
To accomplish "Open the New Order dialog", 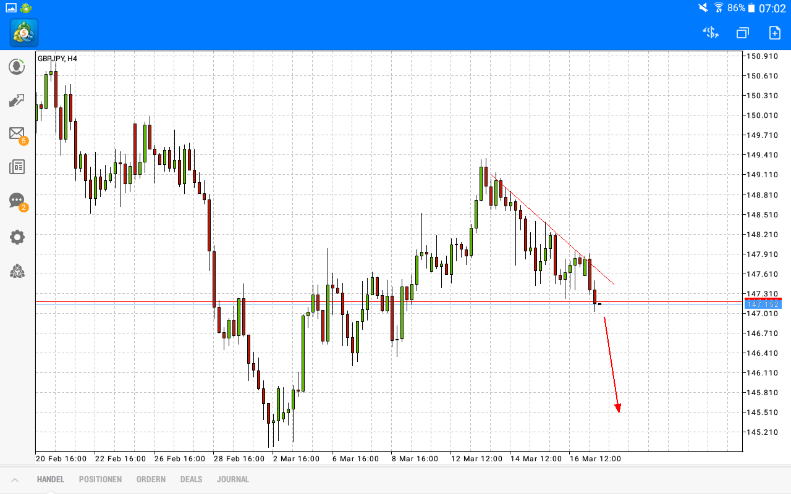I will [x=709, y=33].
